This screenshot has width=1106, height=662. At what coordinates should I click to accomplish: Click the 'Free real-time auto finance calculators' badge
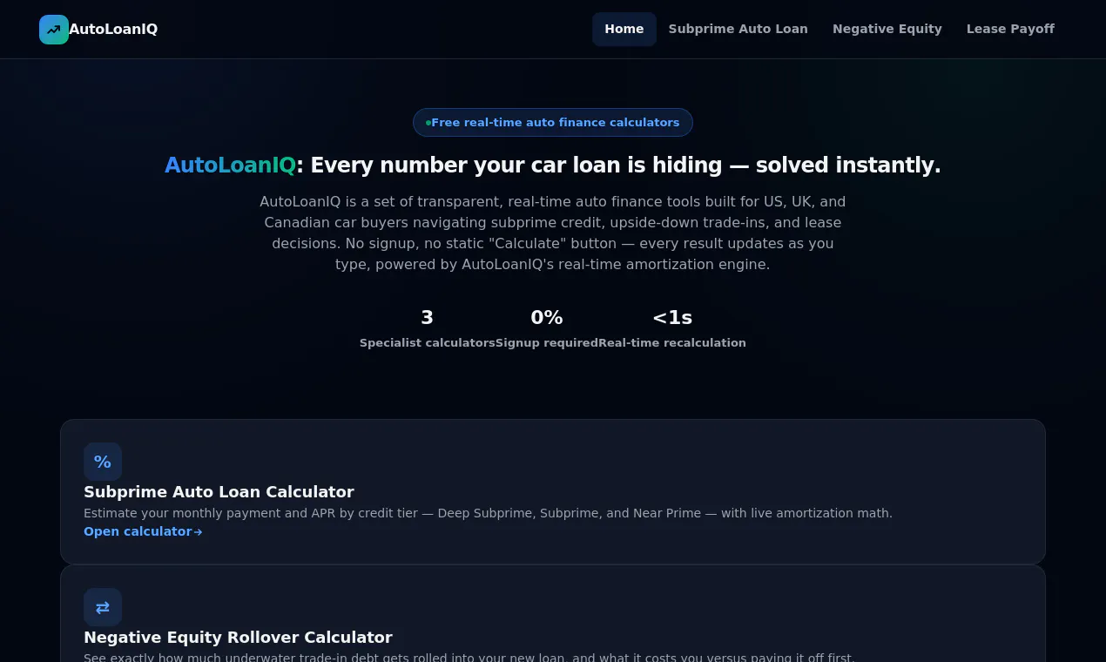tap(553, 123)
